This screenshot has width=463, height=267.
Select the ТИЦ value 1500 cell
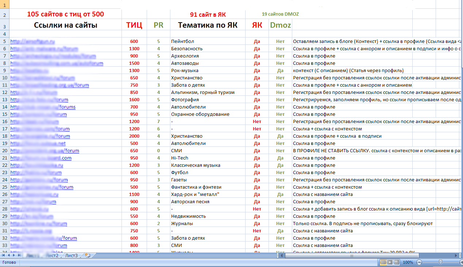pyautogui.click(x=134, y=63)
